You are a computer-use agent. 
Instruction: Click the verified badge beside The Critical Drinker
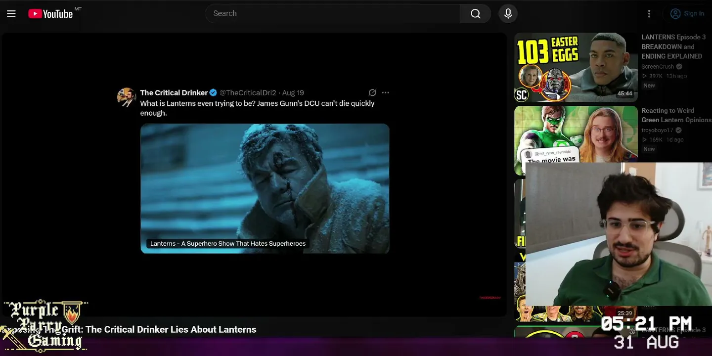click(213, 92)
